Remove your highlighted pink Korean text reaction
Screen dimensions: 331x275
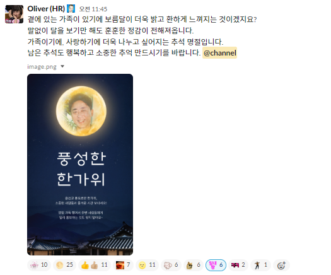[216, 265]
